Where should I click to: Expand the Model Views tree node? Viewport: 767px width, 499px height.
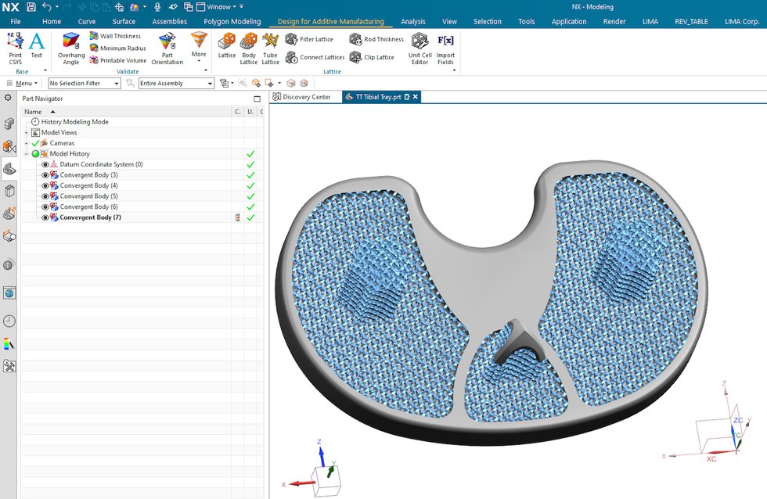click(26, 132)
